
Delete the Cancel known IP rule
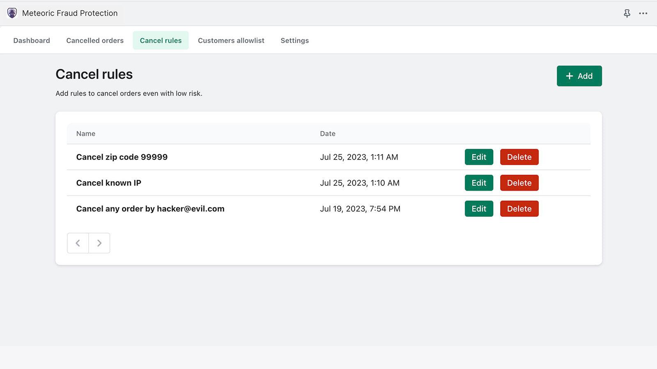click(x=519, y=183)
